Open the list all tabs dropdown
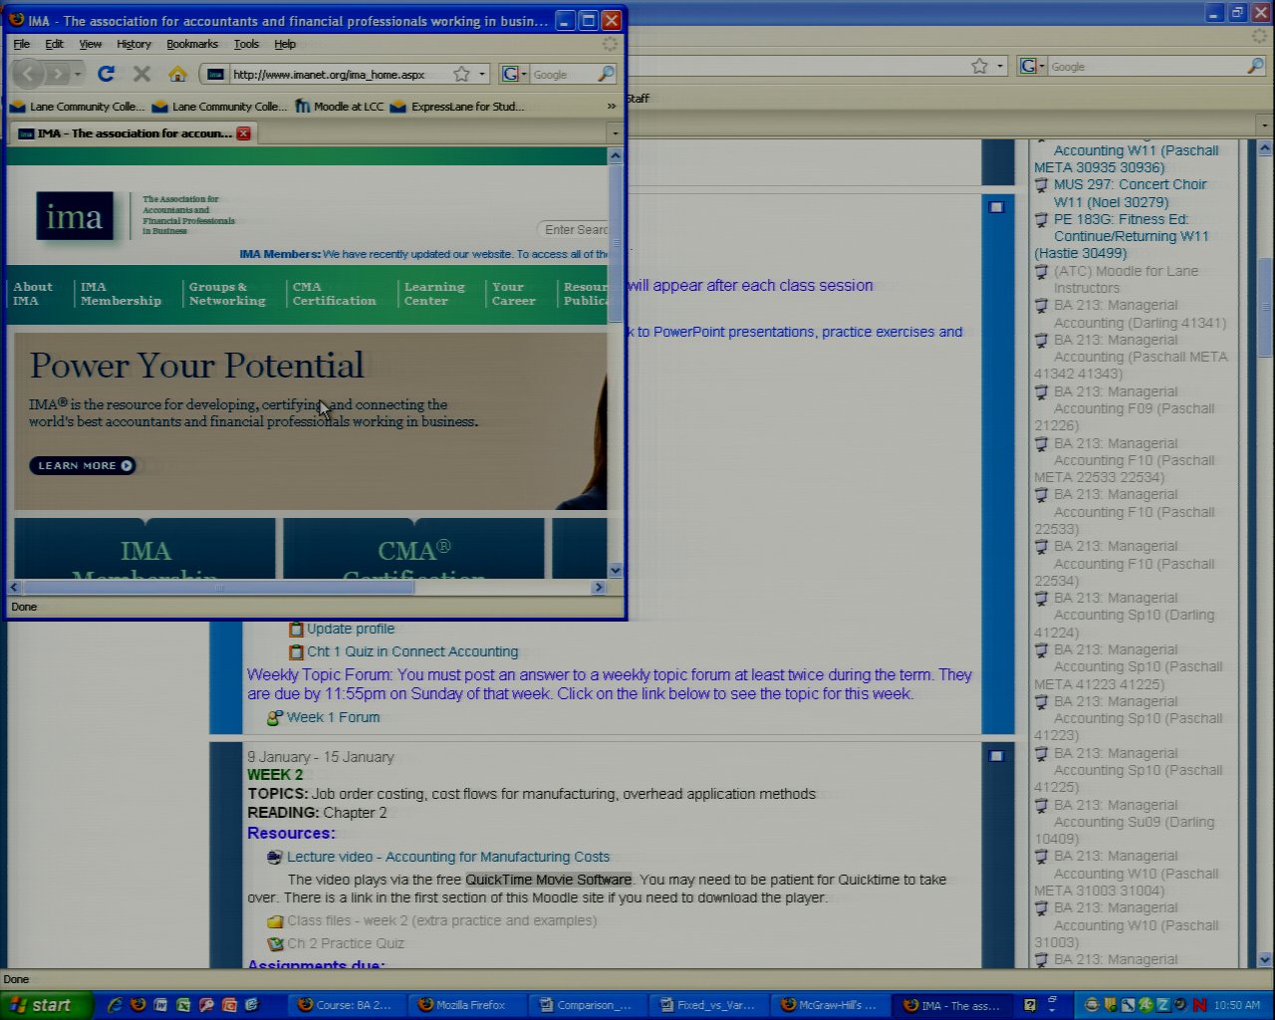The height and width of the screenshot is (1020, 1275). click(x=615, y=133)
